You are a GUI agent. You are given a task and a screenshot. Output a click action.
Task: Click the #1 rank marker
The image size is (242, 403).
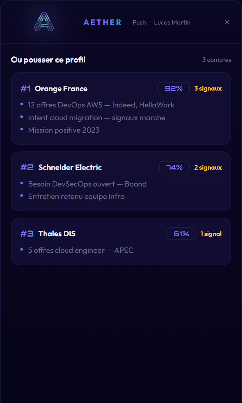coord(25,89)
